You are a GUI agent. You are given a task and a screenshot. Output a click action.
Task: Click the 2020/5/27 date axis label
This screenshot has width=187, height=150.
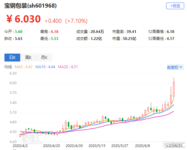(120, 146)
